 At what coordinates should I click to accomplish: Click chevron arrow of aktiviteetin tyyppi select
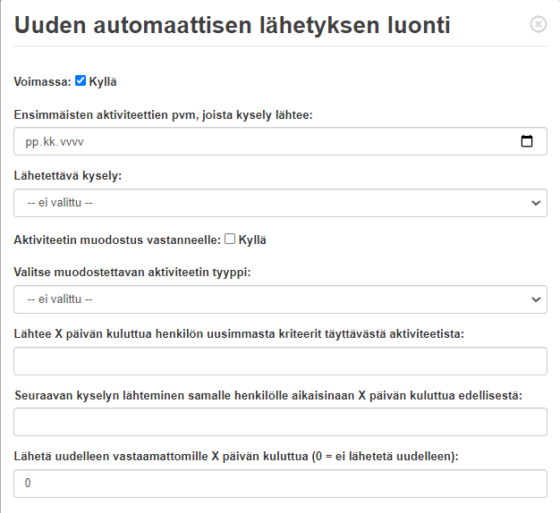coord(536,299)
